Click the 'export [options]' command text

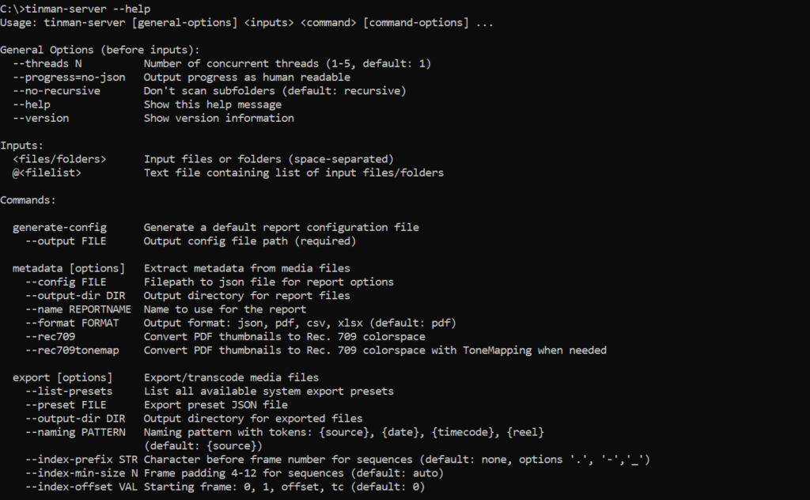point(62,377)
